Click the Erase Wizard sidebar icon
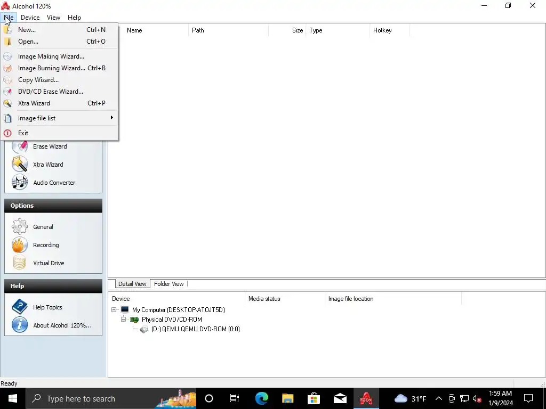546x409 pixels. click(x=20, y=146)
